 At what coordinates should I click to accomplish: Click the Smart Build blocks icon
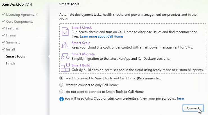coord(65,67)
